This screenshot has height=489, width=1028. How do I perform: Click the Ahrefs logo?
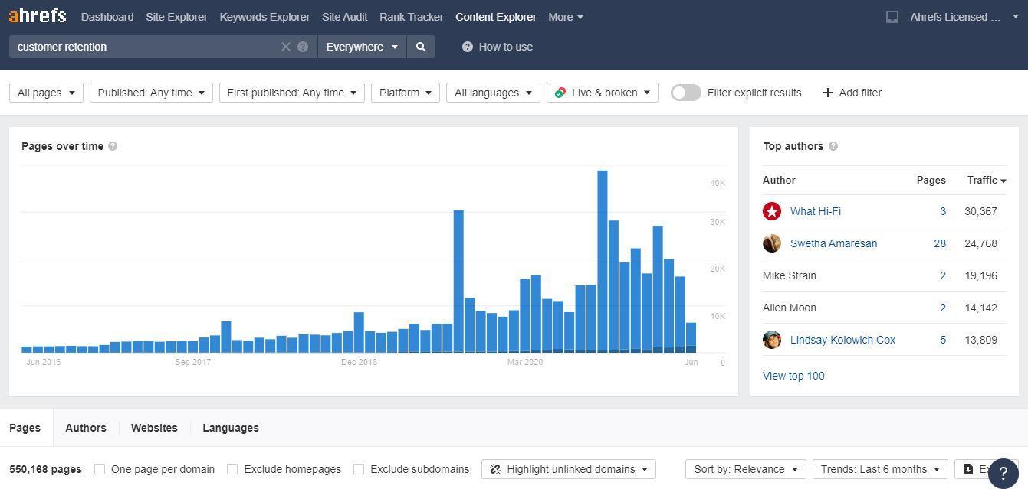coord(38,16)
